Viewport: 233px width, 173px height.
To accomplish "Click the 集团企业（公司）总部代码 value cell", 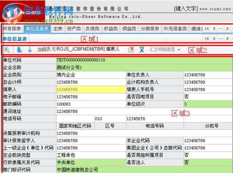I will [208, 148].
